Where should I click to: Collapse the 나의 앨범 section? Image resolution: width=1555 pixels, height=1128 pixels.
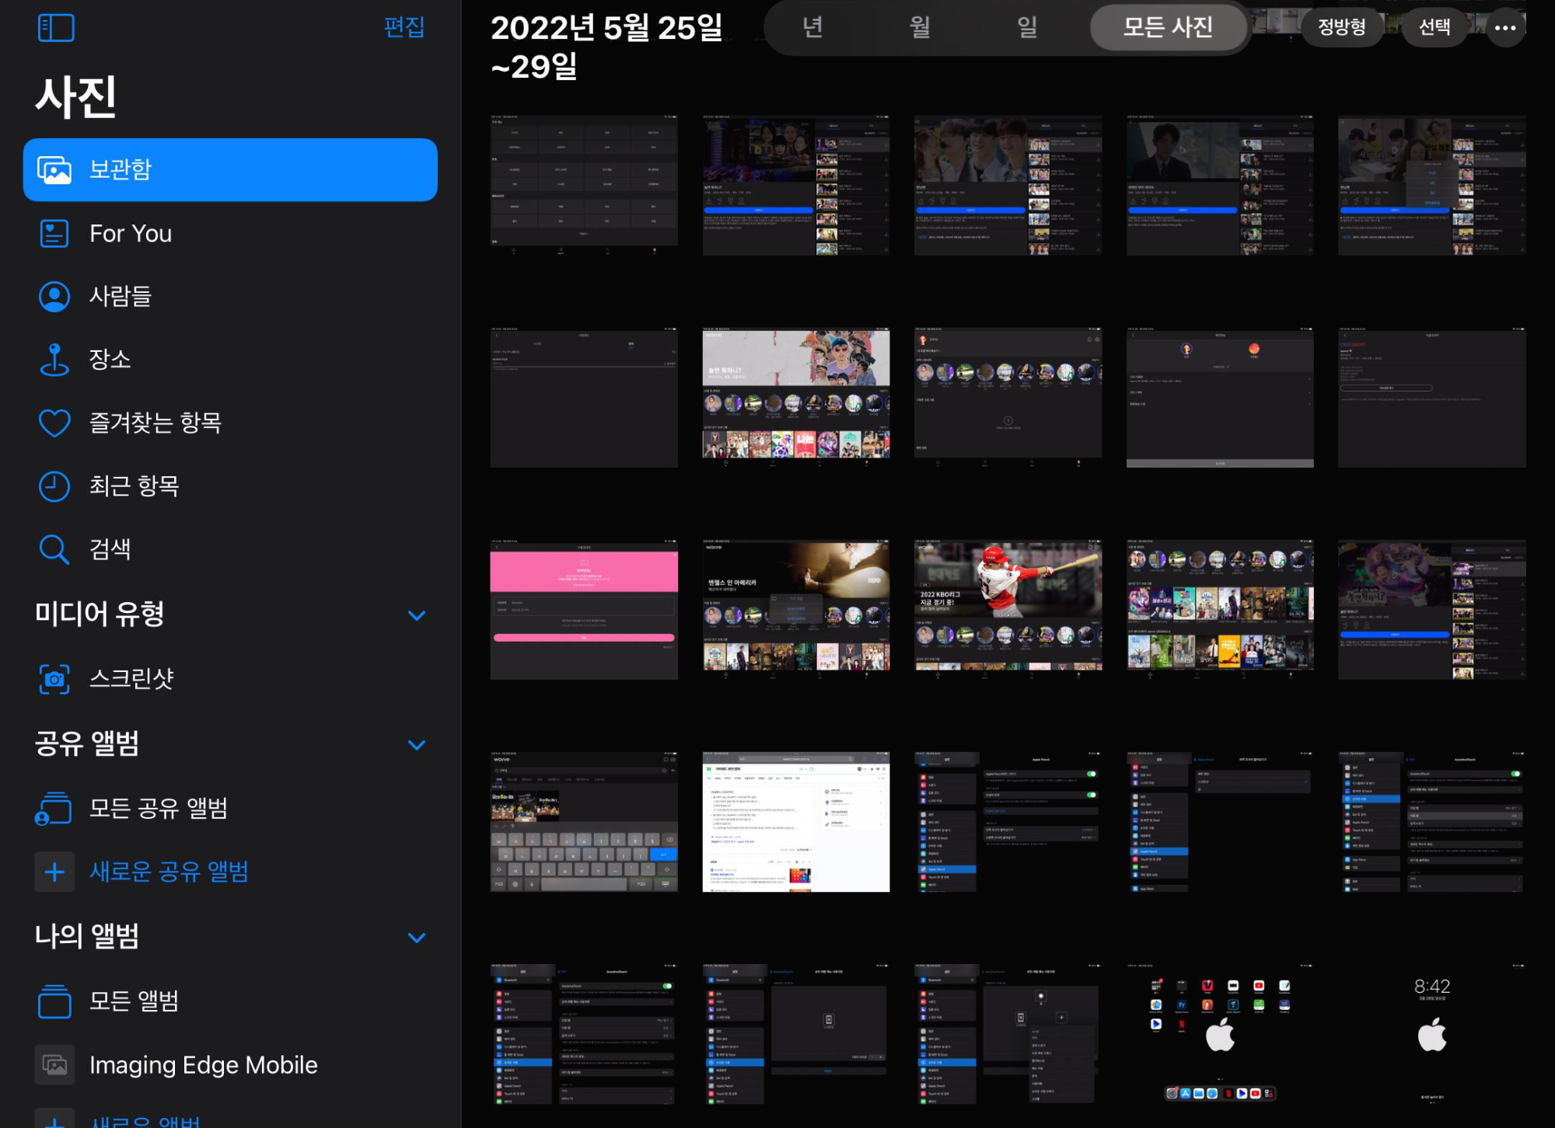pos(417,938)
